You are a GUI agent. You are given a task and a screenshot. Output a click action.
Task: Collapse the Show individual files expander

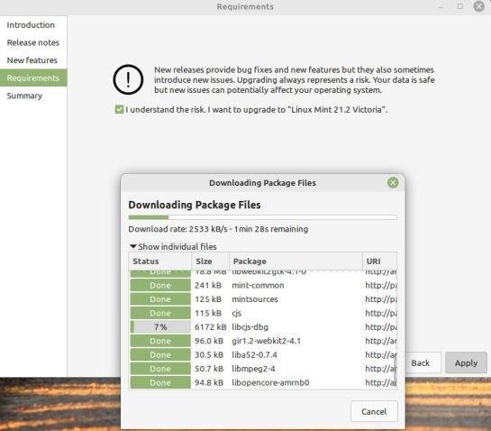pos(173,247)
